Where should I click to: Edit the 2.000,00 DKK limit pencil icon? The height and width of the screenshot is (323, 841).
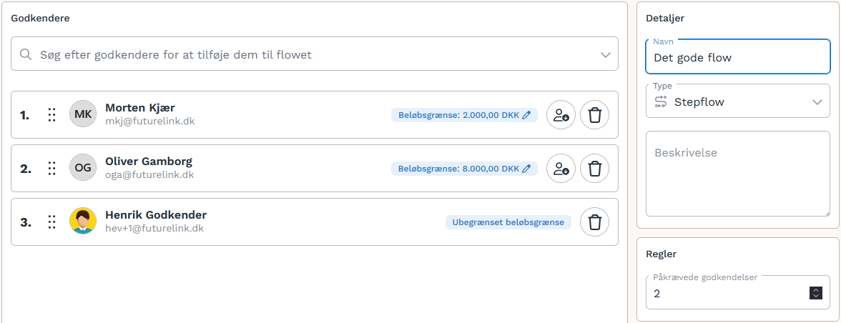[526, 115]
